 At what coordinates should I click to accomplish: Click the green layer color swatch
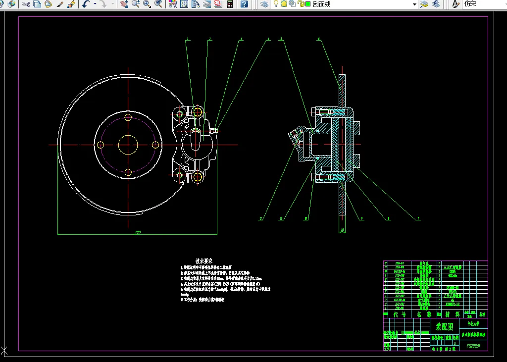pos(308,4)
